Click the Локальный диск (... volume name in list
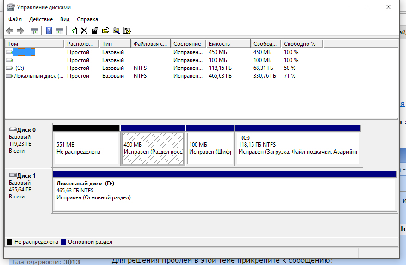Screen dimensions: 406x265 coord(38,76)
